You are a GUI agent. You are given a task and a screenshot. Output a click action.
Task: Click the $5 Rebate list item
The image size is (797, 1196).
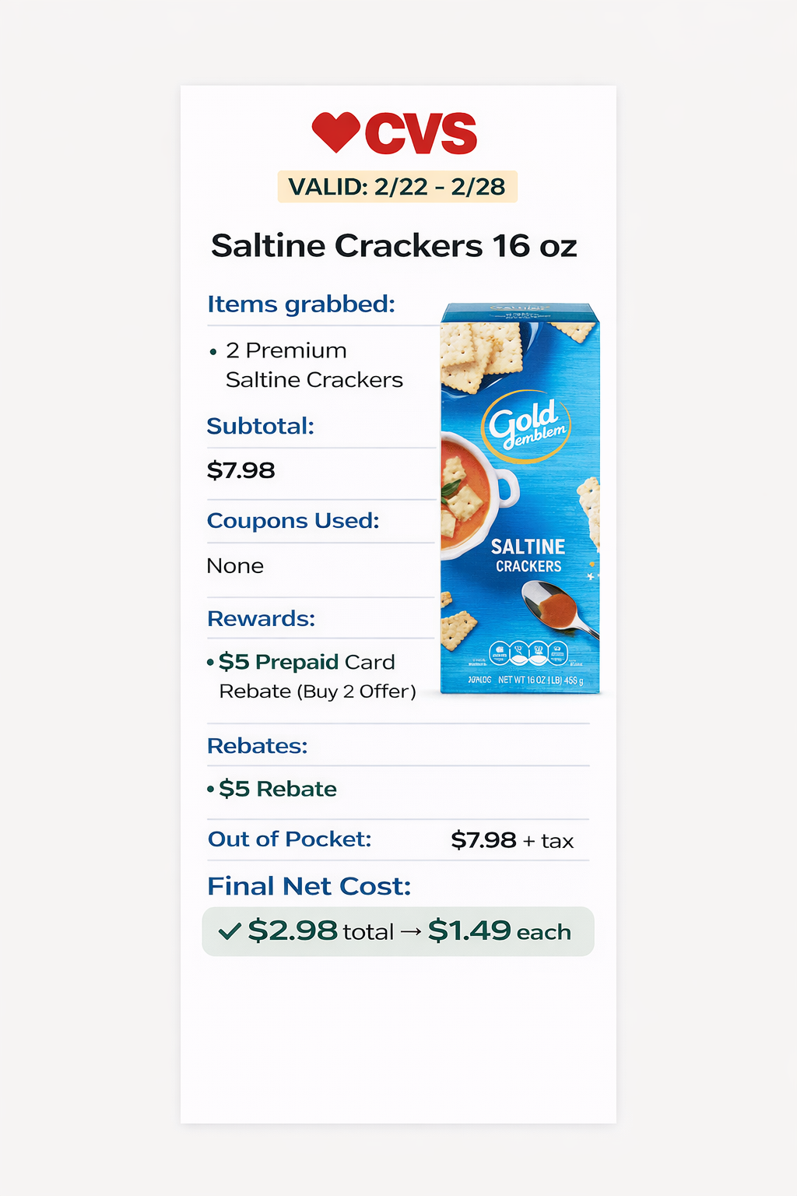pos(278,790)
